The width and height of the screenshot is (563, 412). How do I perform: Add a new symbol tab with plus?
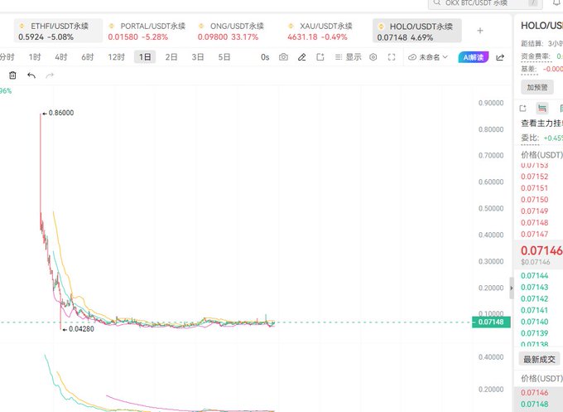point(480,31)
